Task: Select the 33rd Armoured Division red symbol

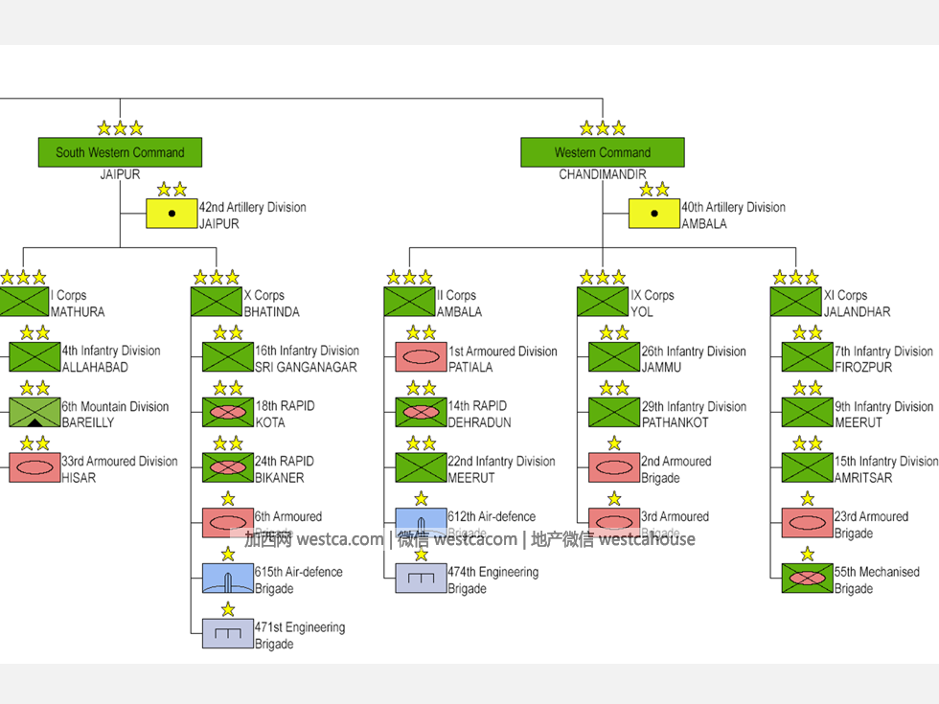Action: coord(34,467)
